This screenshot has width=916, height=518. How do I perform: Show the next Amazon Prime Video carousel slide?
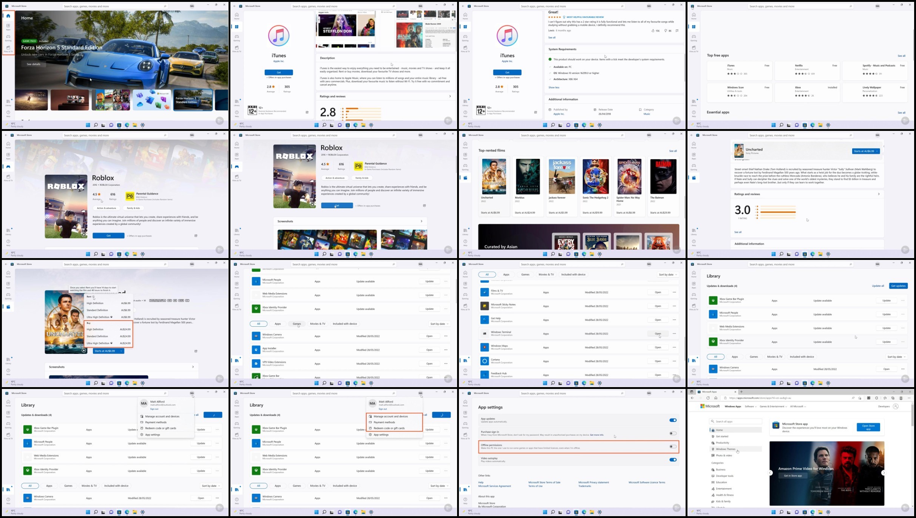[x=883, y=473]
